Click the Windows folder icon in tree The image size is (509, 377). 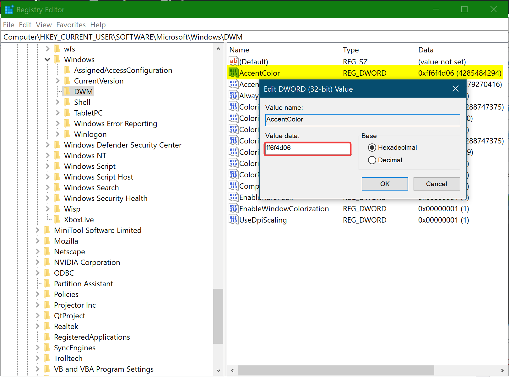coord(57,59)
